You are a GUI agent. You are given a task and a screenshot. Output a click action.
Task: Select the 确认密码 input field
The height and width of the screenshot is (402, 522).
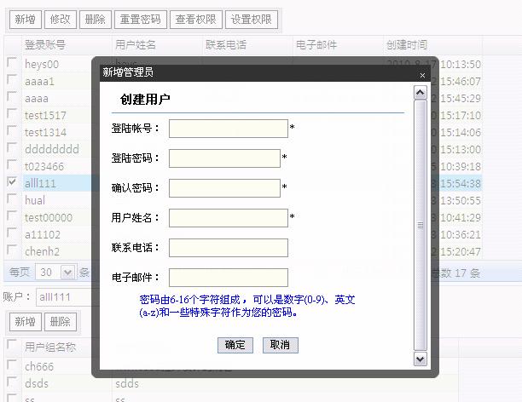[224, 188]
